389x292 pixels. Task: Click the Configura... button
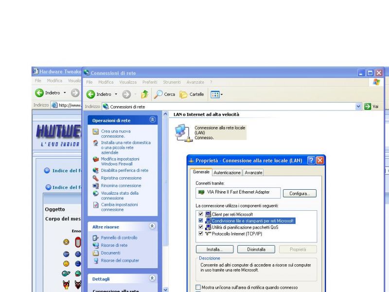point(300,193)
